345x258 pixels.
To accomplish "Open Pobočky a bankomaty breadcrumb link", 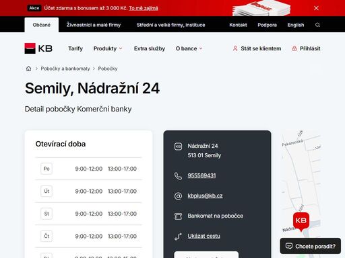I will pos(65,69).
